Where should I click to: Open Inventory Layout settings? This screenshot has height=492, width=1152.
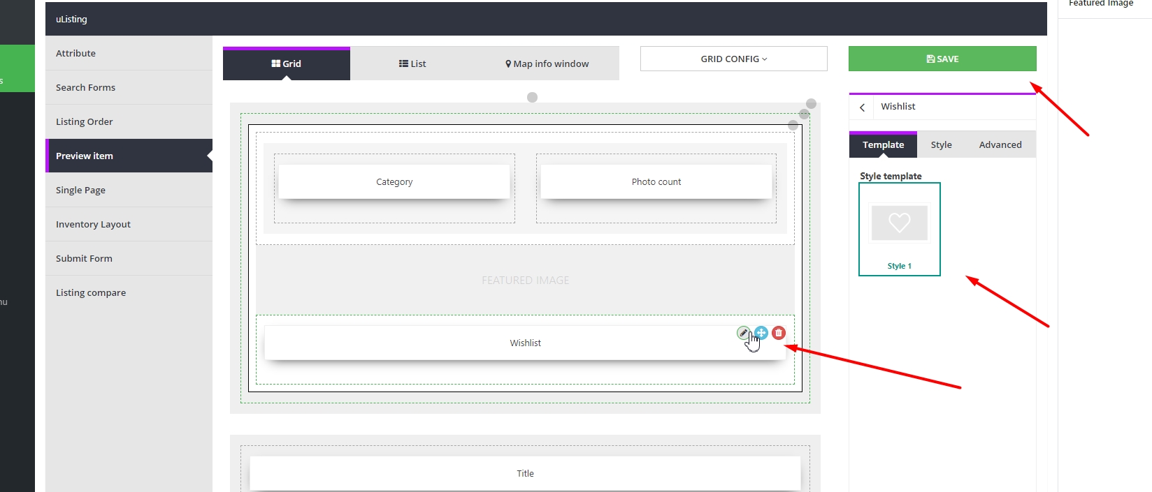coord(93,224)
